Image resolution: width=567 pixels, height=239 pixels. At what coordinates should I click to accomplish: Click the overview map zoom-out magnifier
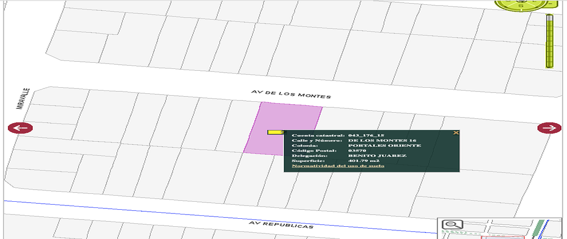(x=452, y=224)
